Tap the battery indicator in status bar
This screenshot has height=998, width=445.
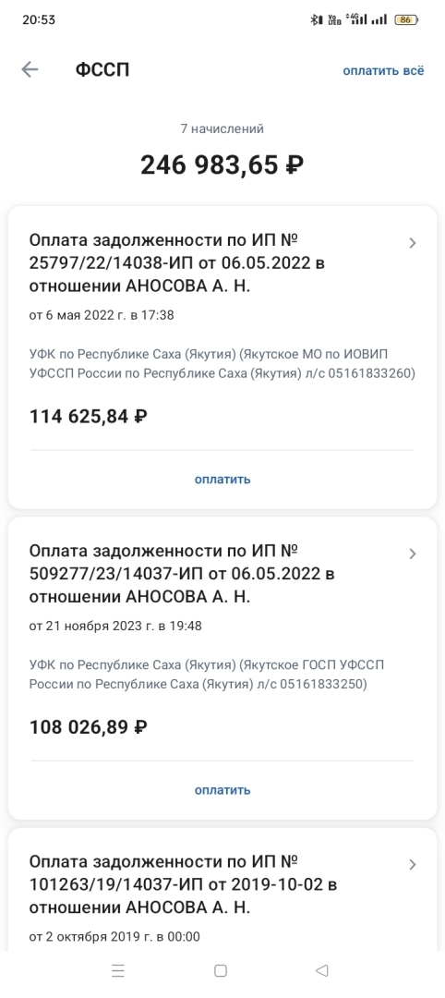pyautogui.click(x=406, y=19)
